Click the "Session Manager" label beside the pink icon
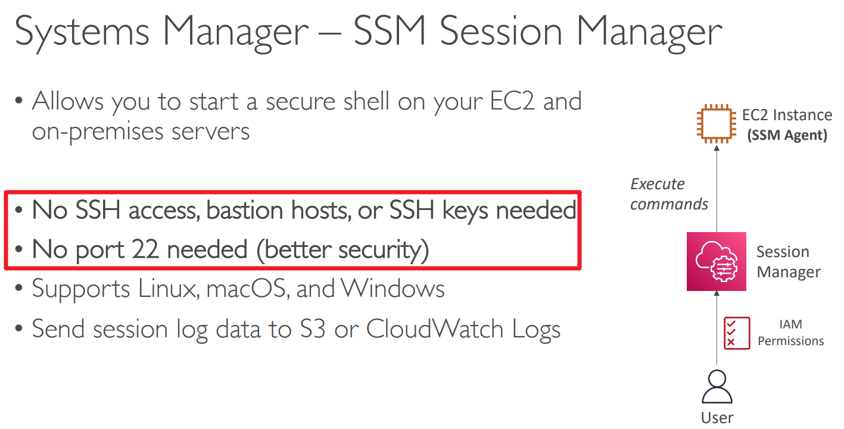The height and width of the screenshot is (429, 844). tap(788, 262)
